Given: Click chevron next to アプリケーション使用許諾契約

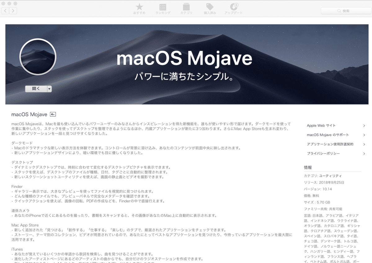Looking at the screenshot, I should [x=364, y=144].
